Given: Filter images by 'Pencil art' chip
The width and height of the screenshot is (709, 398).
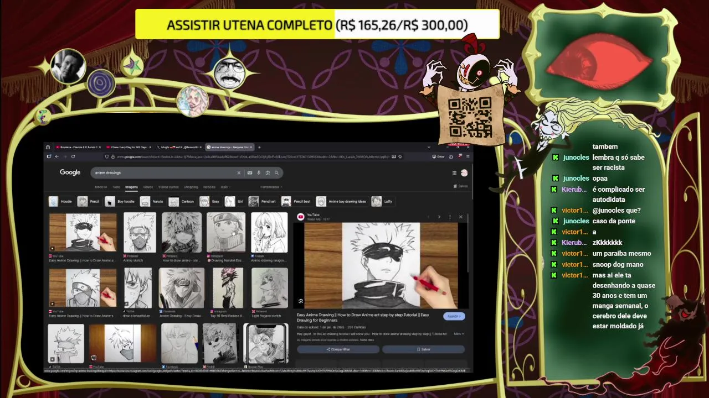Looking at the screenshot, I should click(x=263, y=201).
